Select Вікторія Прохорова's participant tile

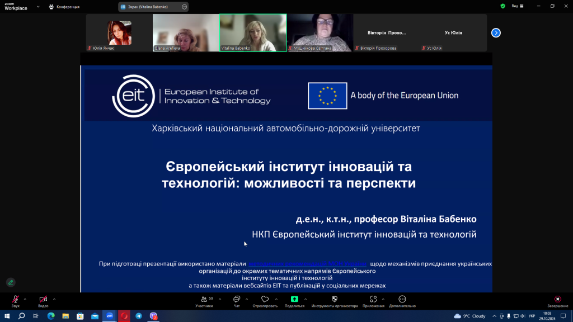point(387,33)
